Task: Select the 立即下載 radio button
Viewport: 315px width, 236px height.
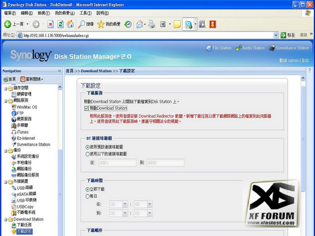Action: pos(87,189)
